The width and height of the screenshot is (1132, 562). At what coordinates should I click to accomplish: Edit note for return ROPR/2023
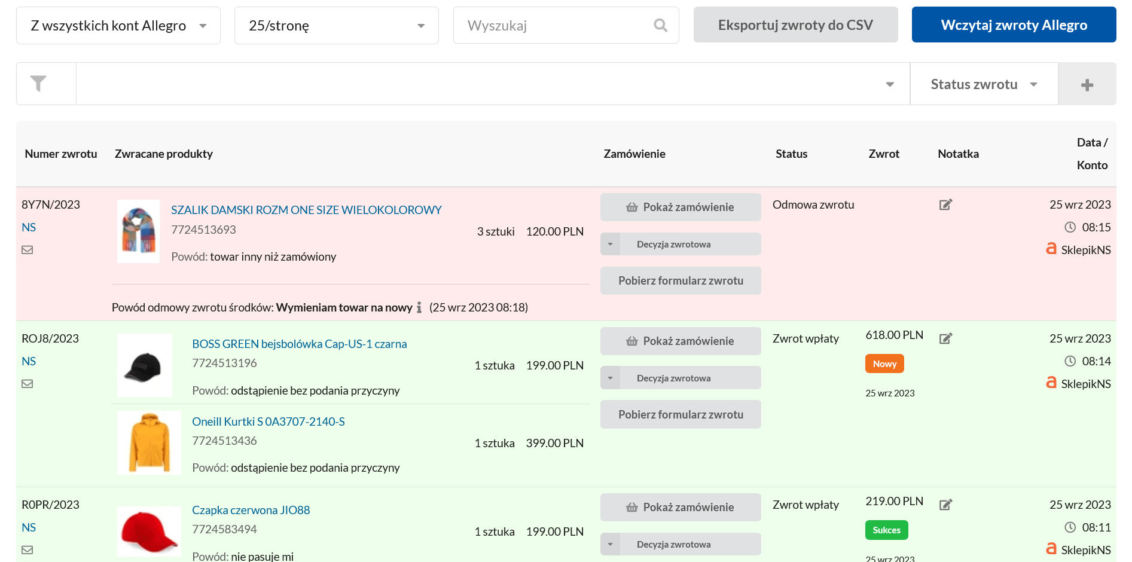[945, 505]
